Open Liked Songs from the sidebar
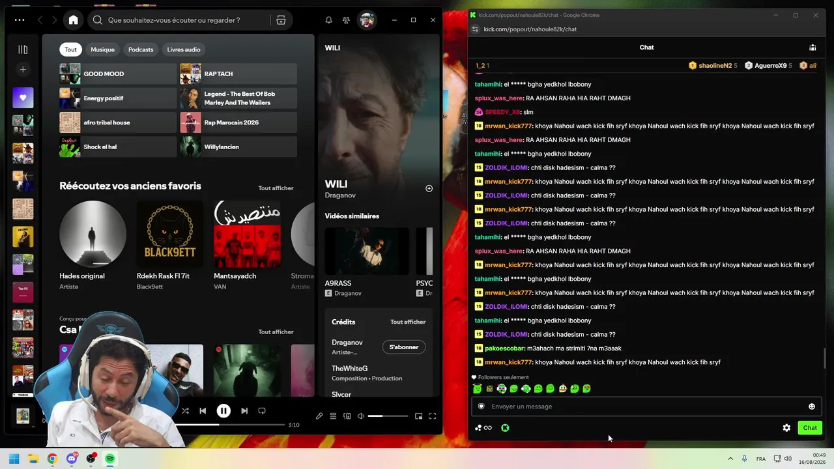This screenshot has height=469, width=834. [23, 98]
